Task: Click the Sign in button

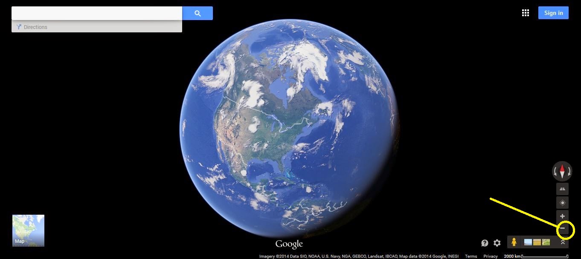Action: coord(553,13)
